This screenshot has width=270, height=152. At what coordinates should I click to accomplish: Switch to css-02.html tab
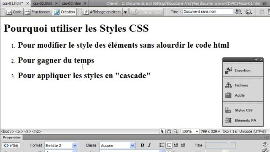tap(42, 3)
